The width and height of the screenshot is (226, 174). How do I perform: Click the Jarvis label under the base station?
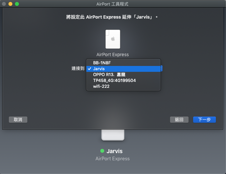click(x=115, y=151)
